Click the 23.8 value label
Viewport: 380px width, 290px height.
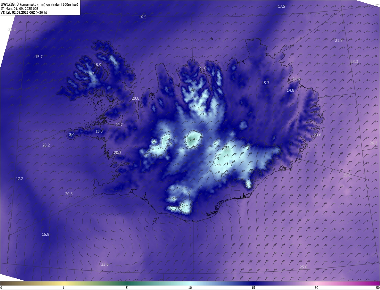pos(317,135)
